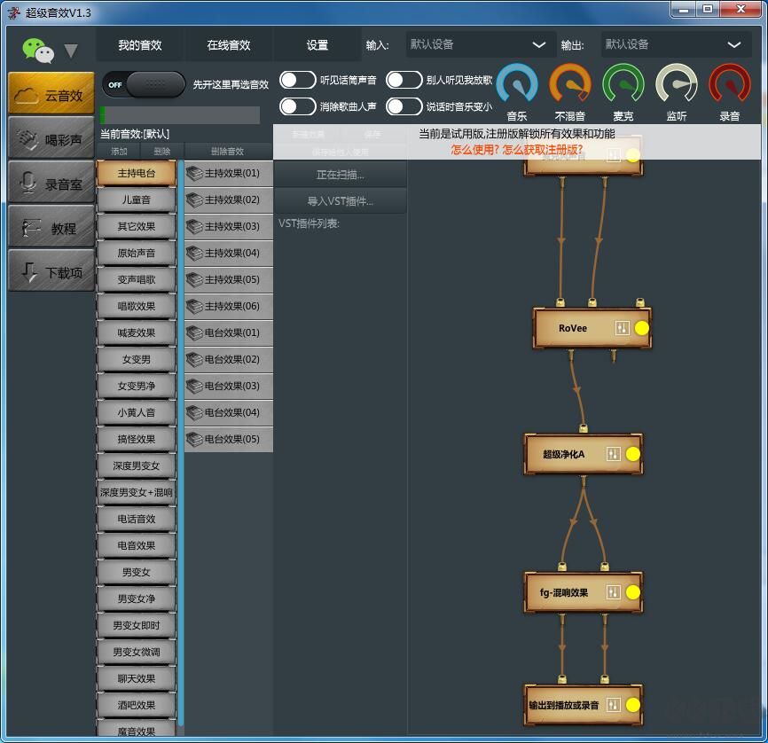Enable 听见话筒声音 toggle
Screen dimensions: 768x743
click(x=298, y=81)
